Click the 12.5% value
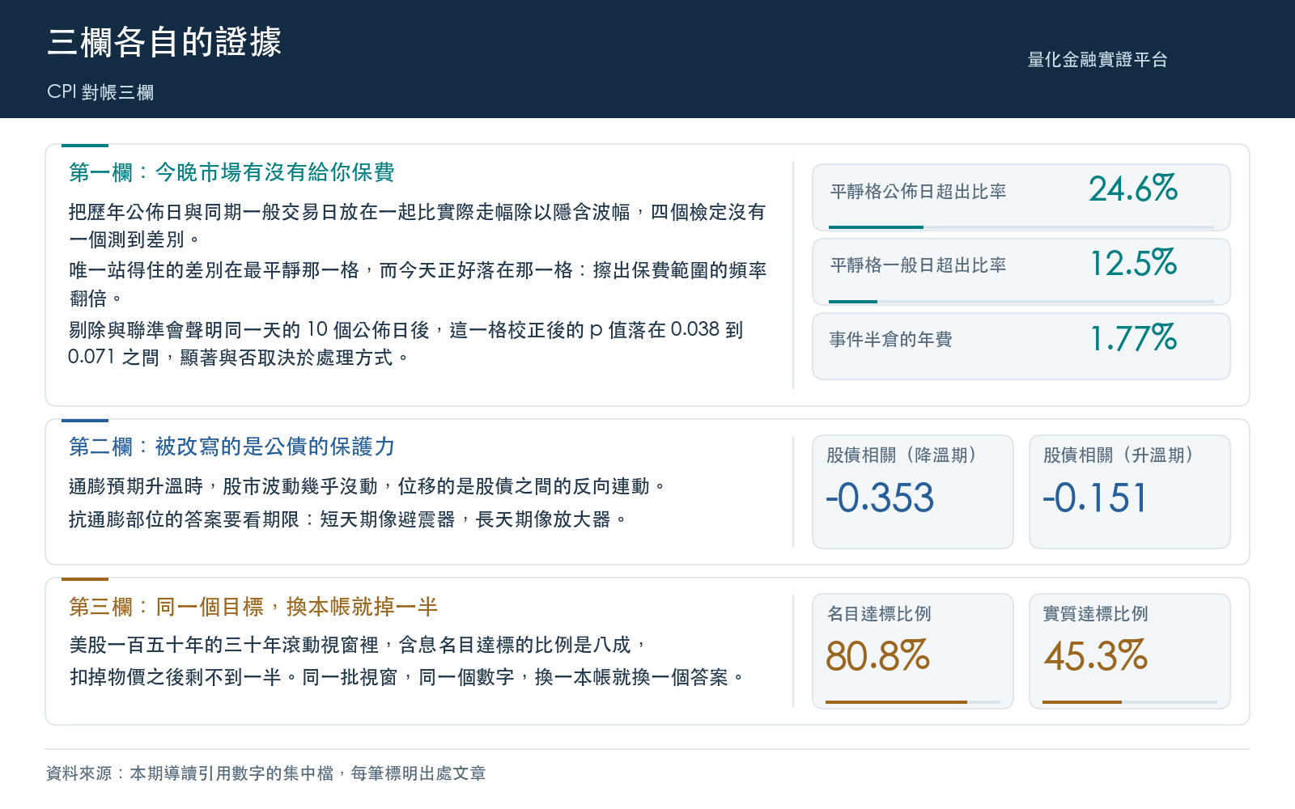This screenshot has width=1295, height=809. click(x=1133, y=263)
